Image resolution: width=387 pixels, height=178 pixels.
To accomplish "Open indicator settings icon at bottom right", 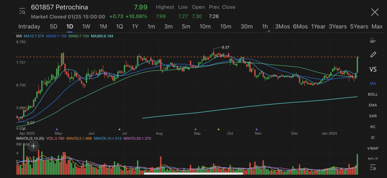I will (373, 167).
